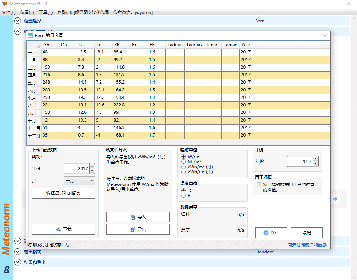Click Gh cell 150 for 三月
The width and height of the screenshot is (357, 280).
pos(50,67)
